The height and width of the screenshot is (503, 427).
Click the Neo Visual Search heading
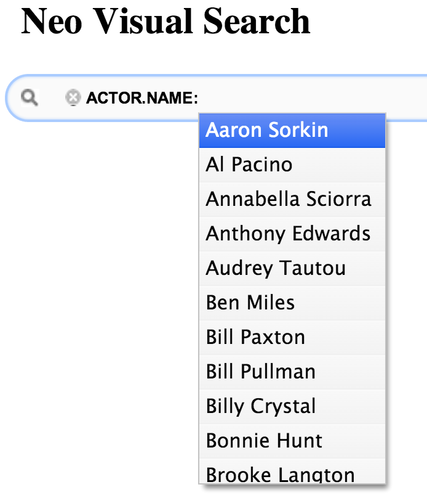click(x=166, y=22)
